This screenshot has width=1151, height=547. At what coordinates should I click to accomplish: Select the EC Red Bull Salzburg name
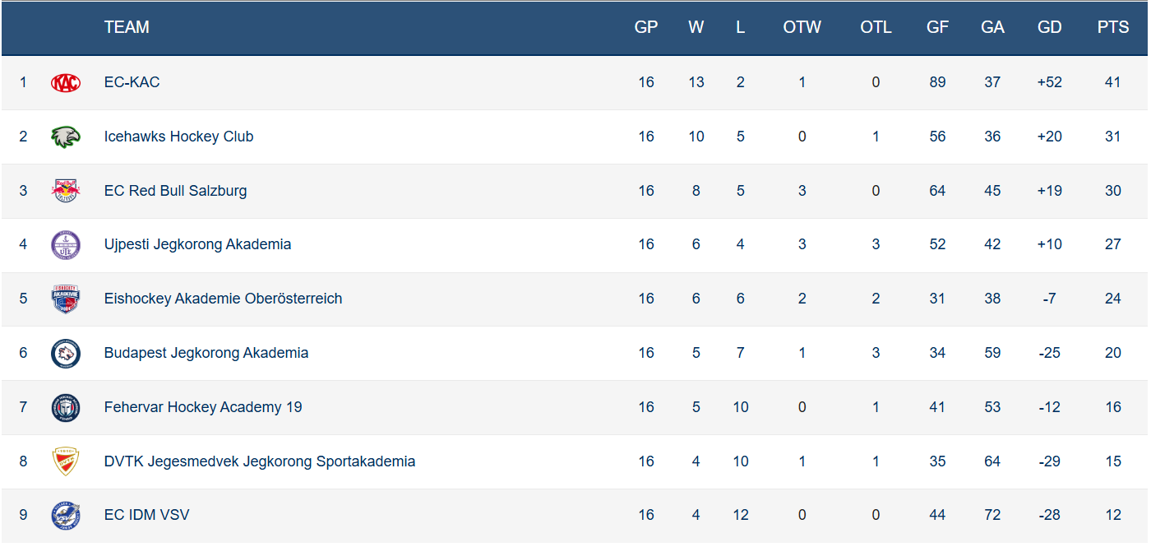point(175,191)
